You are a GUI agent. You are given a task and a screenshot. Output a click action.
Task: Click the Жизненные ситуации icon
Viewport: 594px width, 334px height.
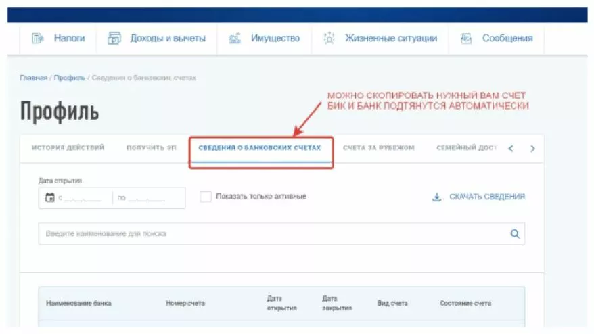click(329, 39)
